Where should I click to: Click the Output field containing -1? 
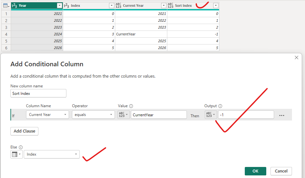tap(246, 115)
